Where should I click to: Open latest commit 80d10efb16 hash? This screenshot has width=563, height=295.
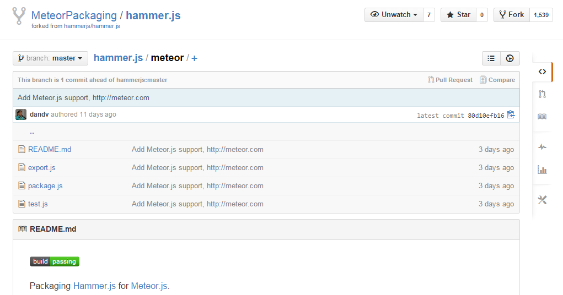pyautogui.click(x=486, y=116)
